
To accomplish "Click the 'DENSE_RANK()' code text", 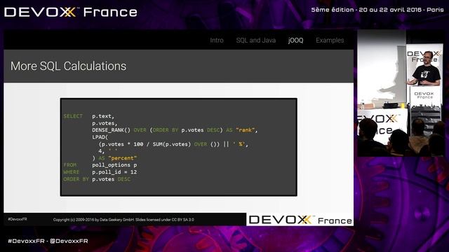I will pos(111,130).
